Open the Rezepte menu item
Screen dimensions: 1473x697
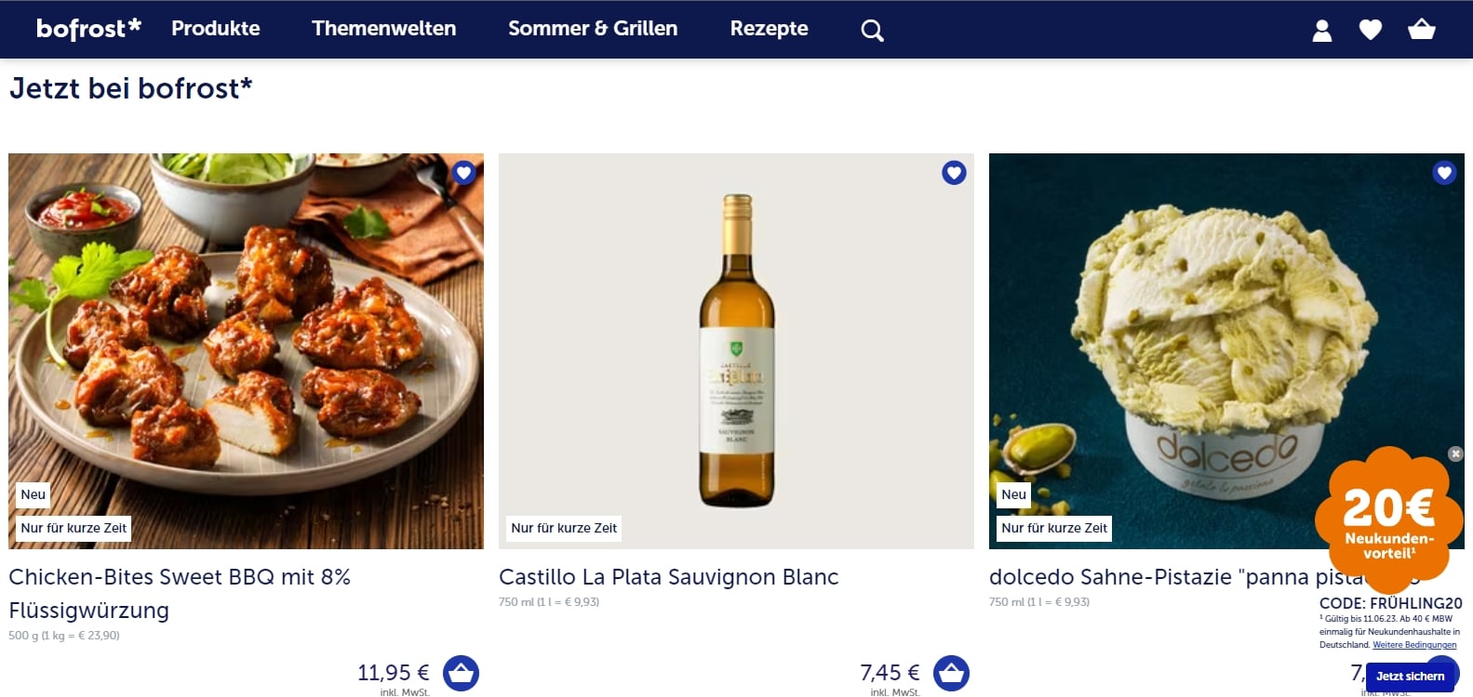click(x=769, y=29)
